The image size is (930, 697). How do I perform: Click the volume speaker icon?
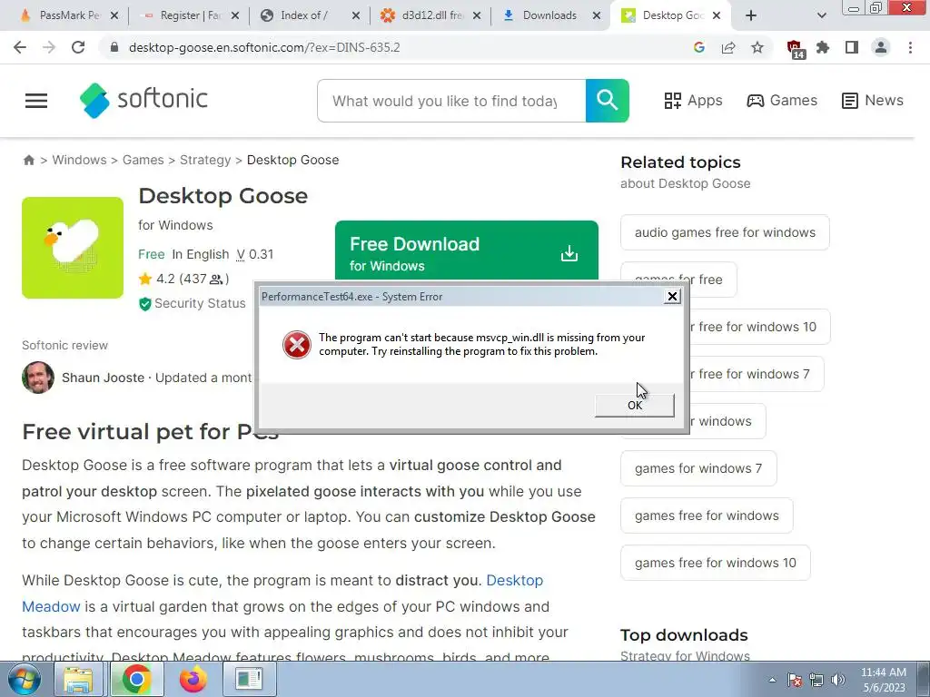[x=838, y=680]
